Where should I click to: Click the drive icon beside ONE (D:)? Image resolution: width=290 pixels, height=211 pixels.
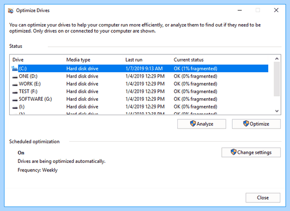pos(15,77)
